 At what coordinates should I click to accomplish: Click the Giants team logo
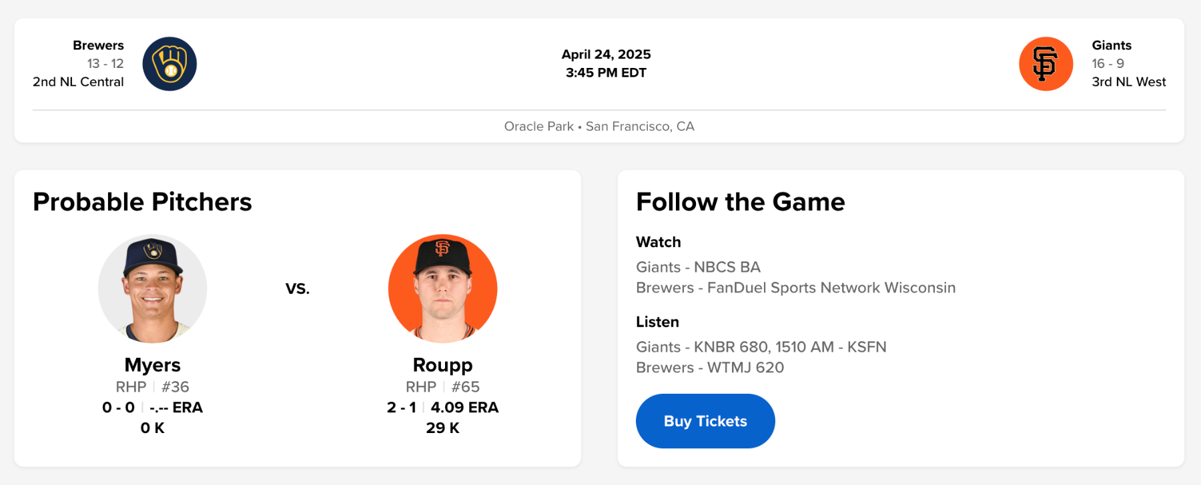(1046, 64)
